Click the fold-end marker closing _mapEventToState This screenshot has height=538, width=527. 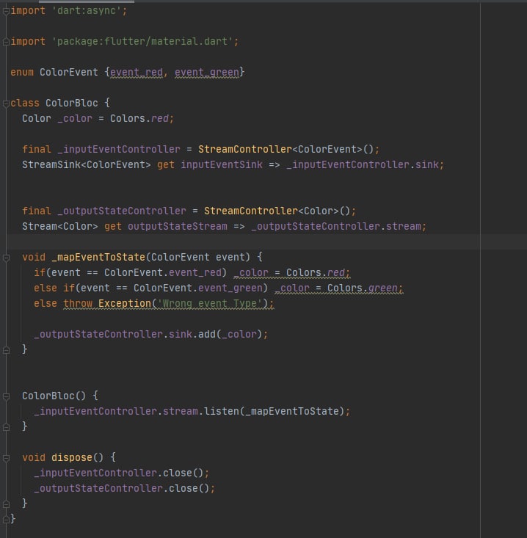coord(6,350)
